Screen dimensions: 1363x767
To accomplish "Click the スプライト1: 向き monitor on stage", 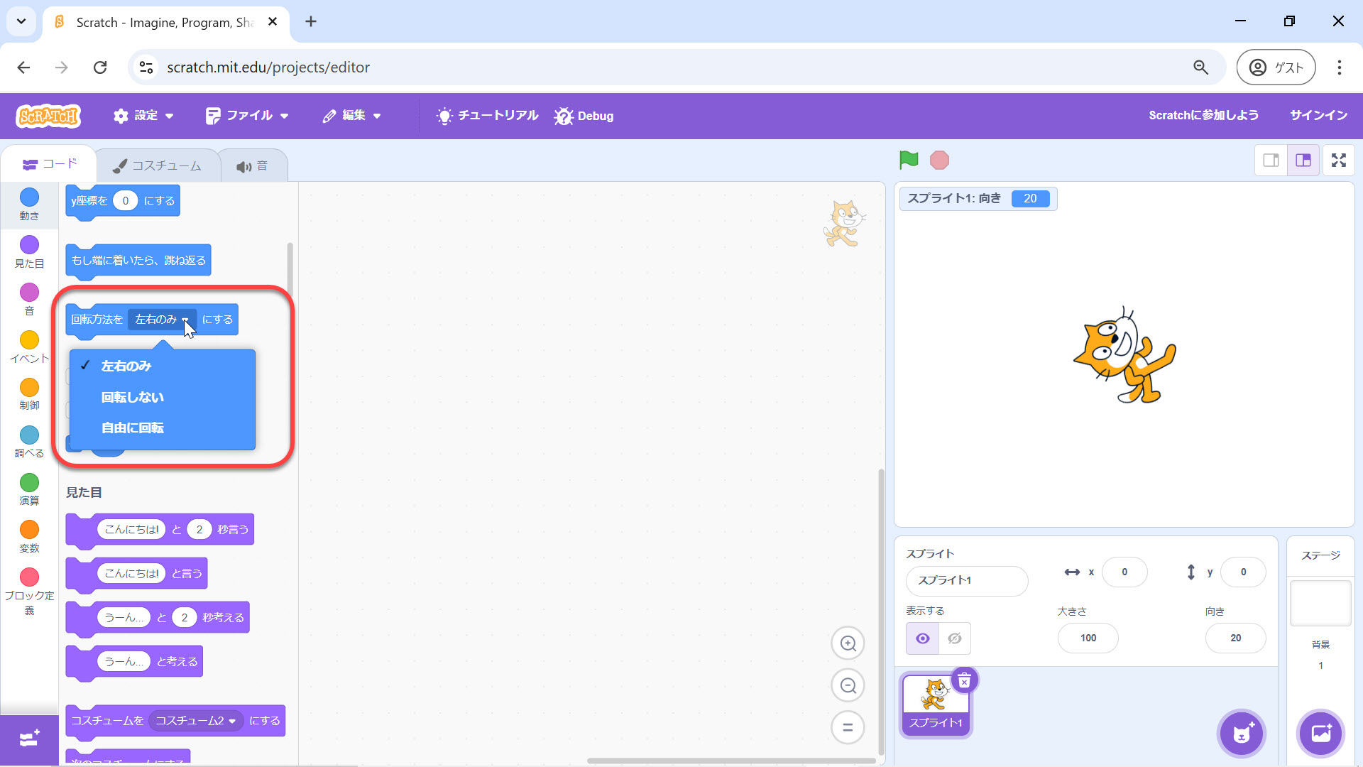I will pyautogui.click(x=978, y=199).
